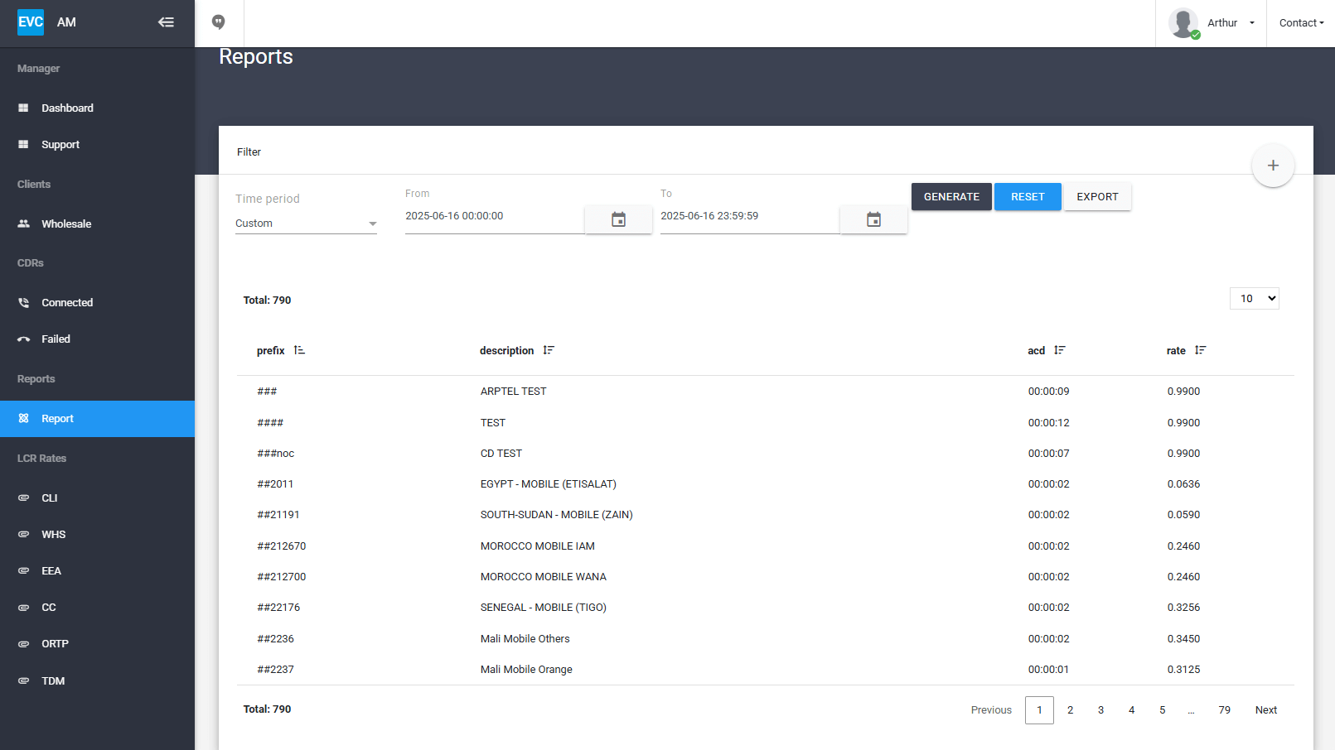Click the CLI link icon
1335x750 pixels.
tap(23, 498)
